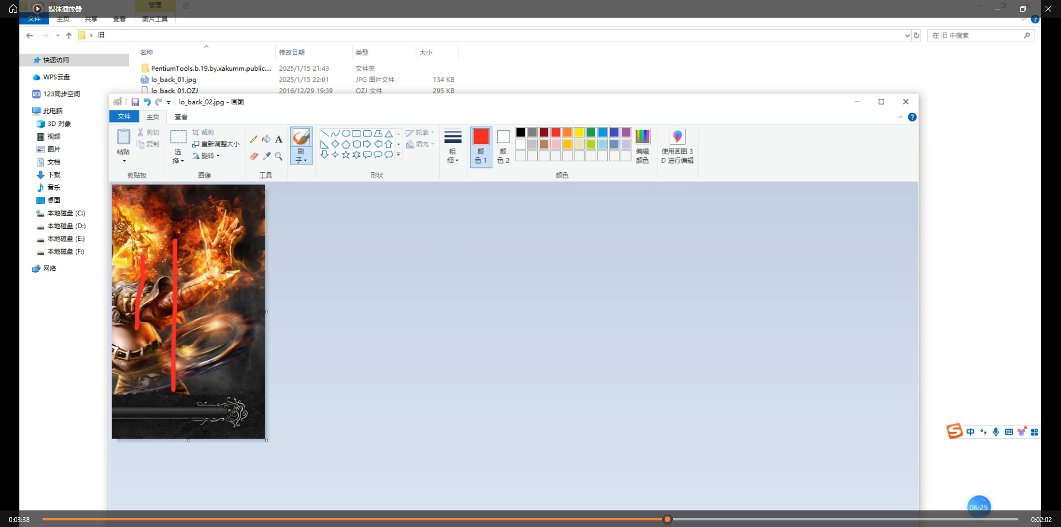Switch to the 查看 tab in Paint
Screen dimensions: 1061x527
pyautogui.click(x=181, y=117)
